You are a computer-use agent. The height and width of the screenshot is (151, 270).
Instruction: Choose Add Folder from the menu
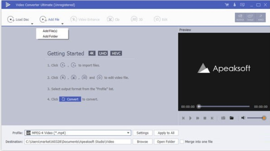[50, 36]
